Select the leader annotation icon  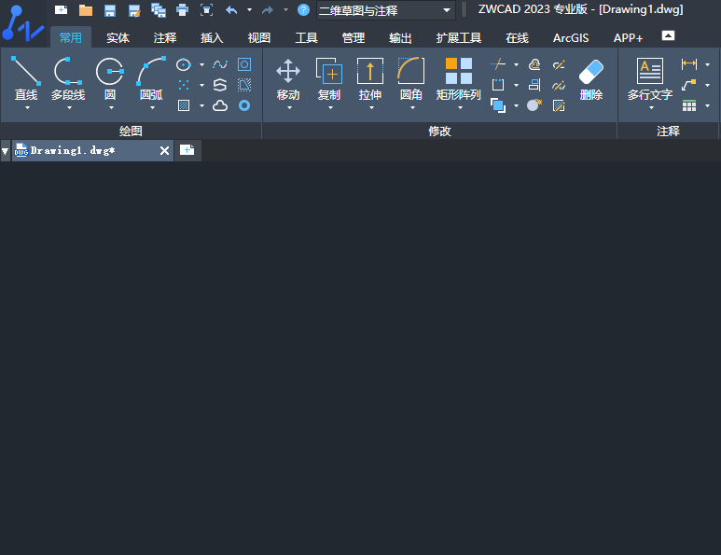tap(688, 85)
